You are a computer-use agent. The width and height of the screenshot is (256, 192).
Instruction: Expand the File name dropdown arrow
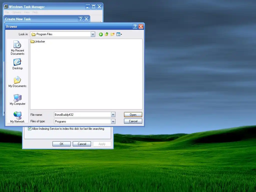pos(113,114)
